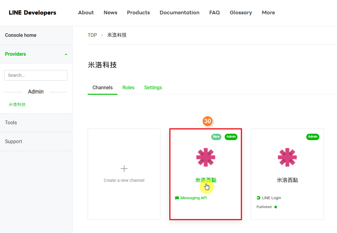Click the LINE Developers logo

(x=33, y=12)
